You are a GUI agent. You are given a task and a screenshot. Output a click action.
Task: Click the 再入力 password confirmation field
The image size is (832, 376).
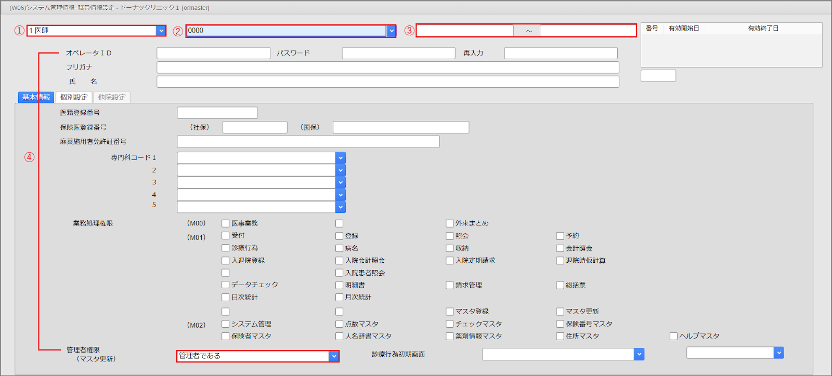click(x=561, y=53)
